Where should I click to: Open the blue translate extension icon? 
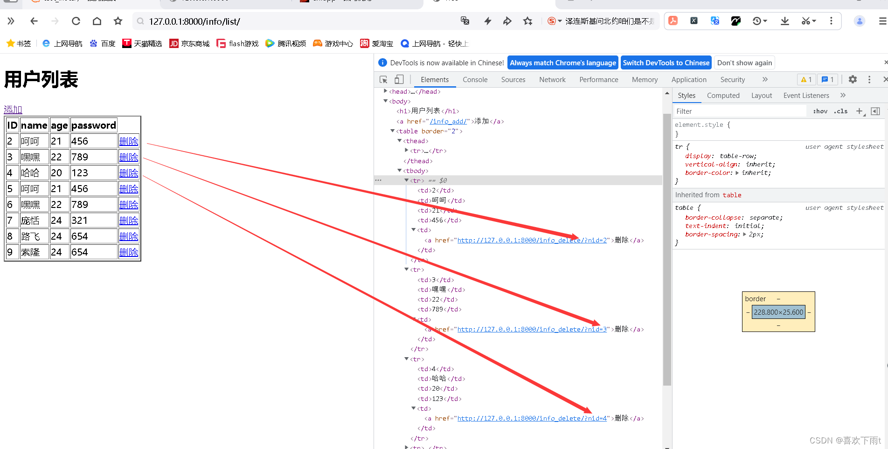[715, 21]
